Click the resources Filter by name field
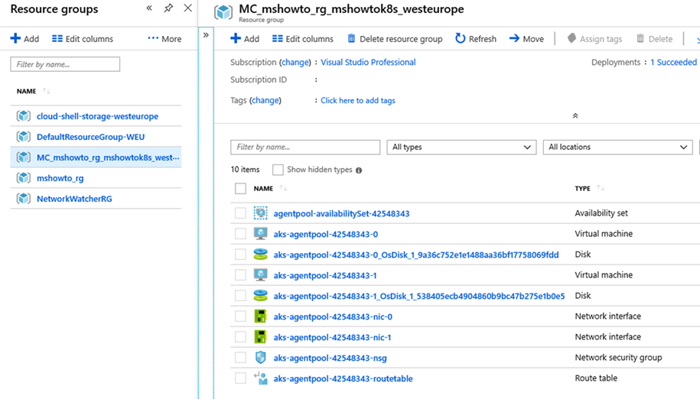This screenshot has height=399, width=700. tap(305, 147)
